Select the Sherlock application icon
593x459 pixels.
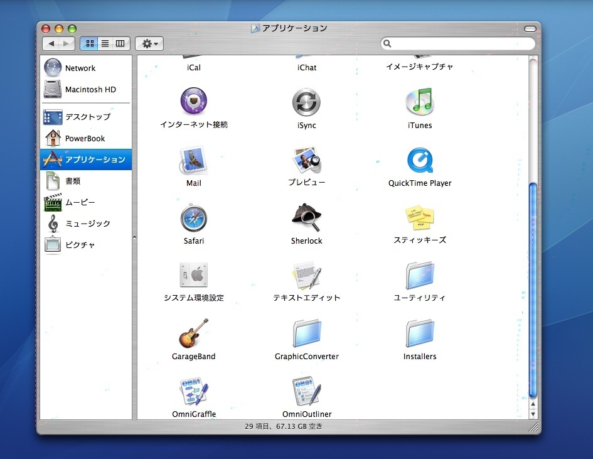coord(306,218)
